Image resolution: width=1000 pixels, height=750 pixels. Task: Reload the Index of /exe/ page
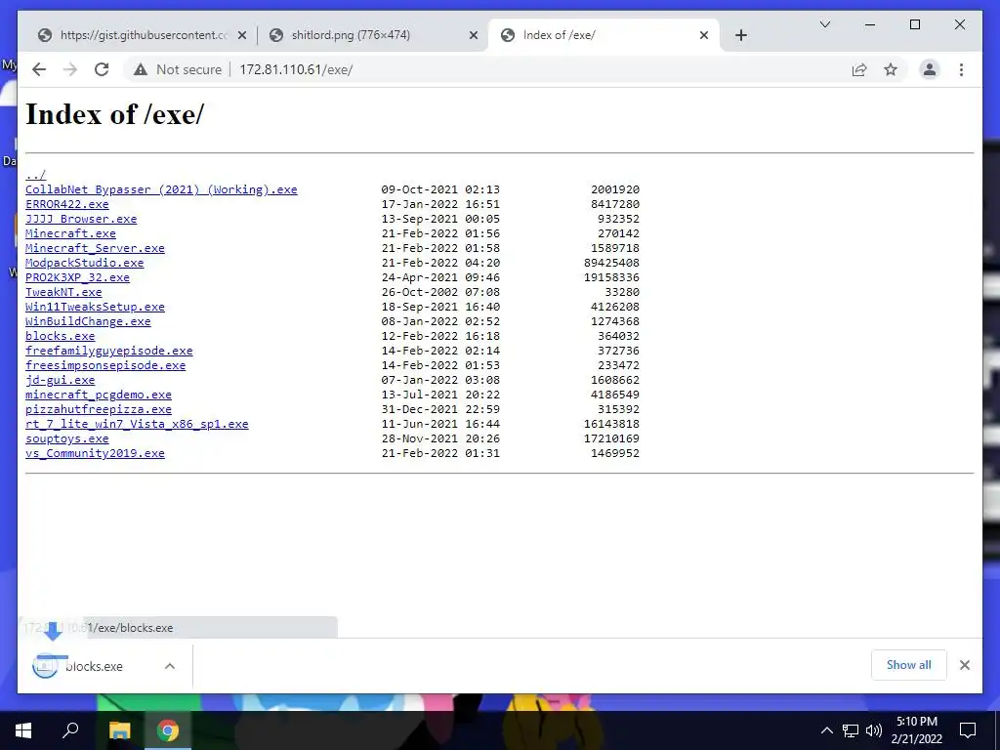[x=102, y=69]
